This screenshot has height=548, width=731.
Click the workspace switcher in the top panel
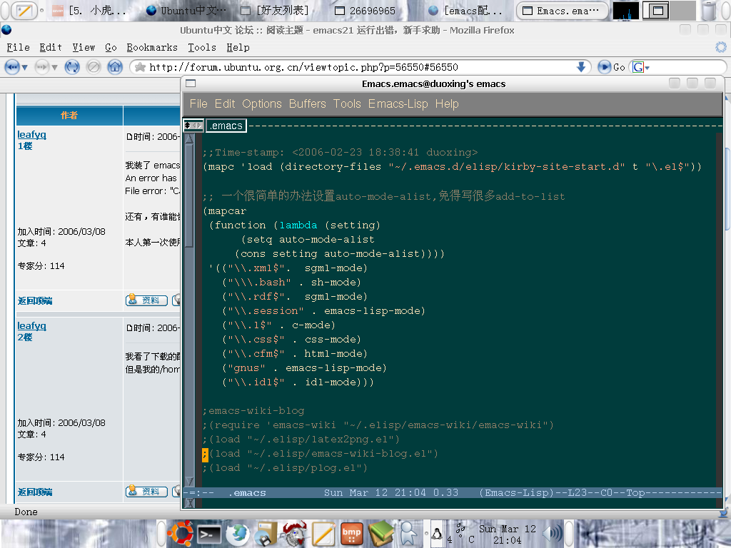(668, 10)
